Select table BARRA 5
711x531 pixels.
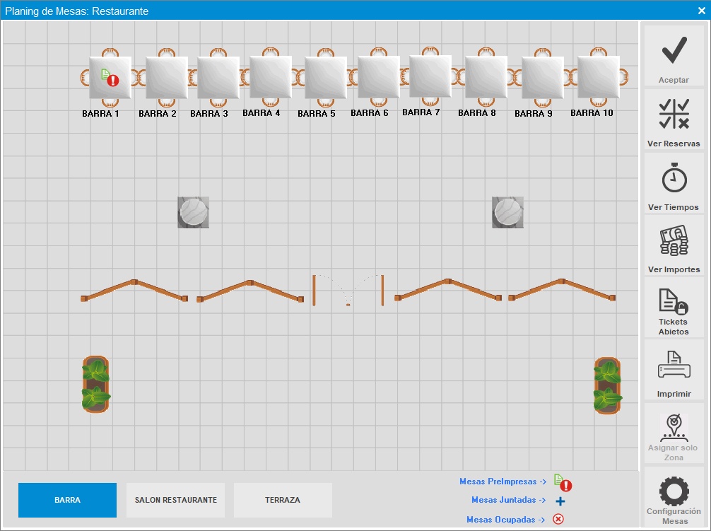pyautogui.click(x=325, y=78)
